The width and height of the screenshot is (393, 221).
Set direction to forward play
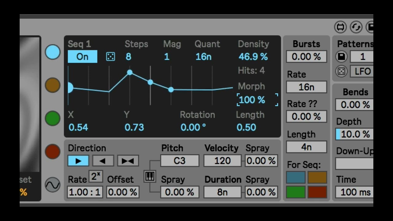pos(78,161)
